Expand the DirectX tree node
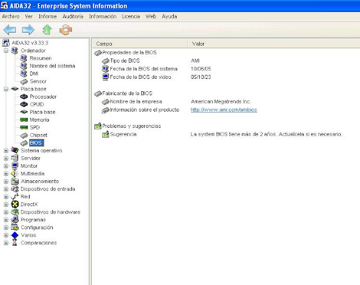Viewport: 360px width, 285px height. [x=6, y=204]
